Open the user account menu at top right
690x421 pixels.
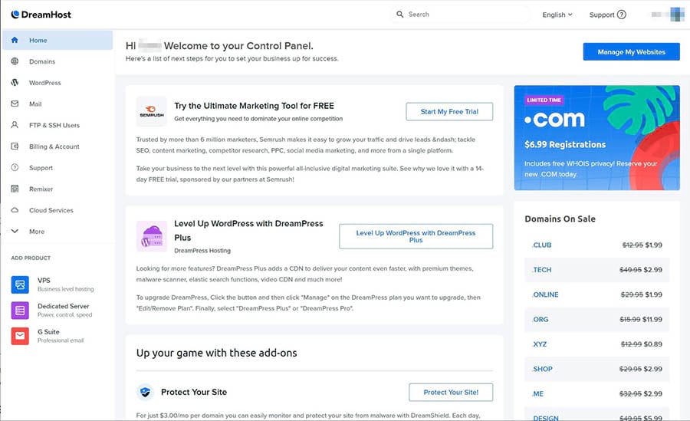click(x=668, y=15)
